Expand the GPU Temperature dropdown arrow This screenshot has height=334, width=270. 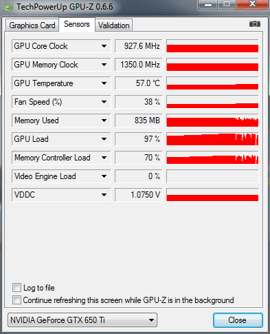[x=104, y=83]
